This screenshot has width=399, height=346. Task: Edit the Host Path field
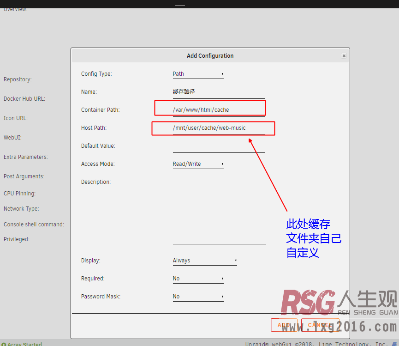[x=219, y=128]
